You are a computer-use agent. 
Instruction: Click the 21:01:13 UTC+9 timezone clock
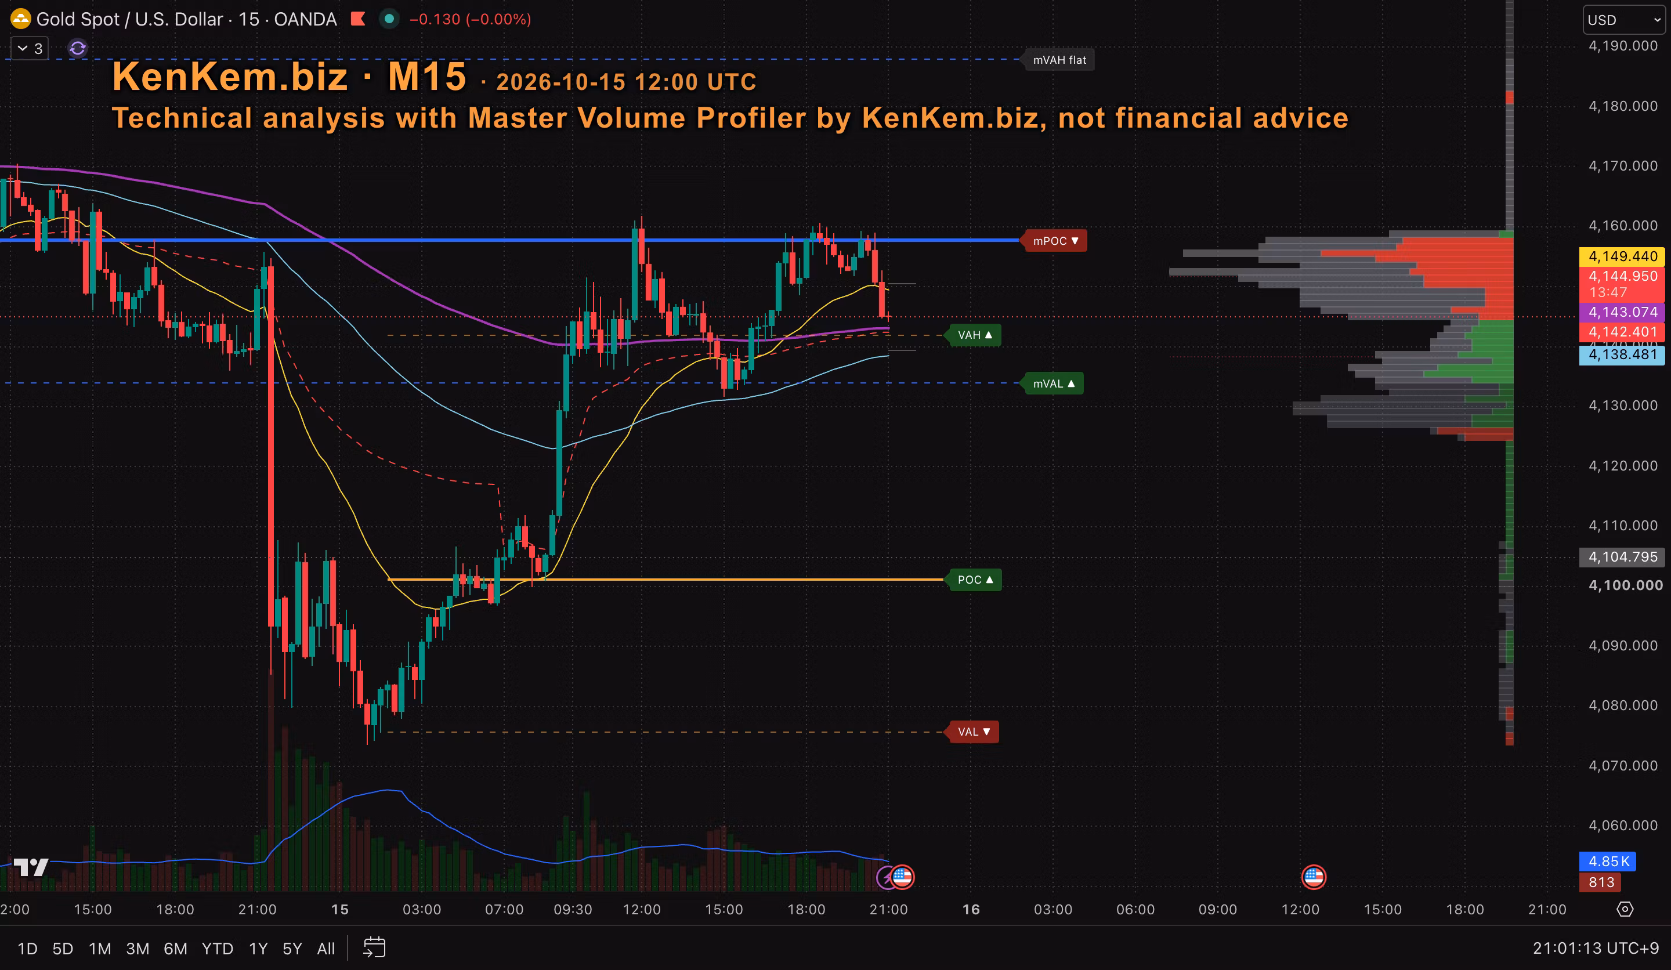pos(1596,949)
